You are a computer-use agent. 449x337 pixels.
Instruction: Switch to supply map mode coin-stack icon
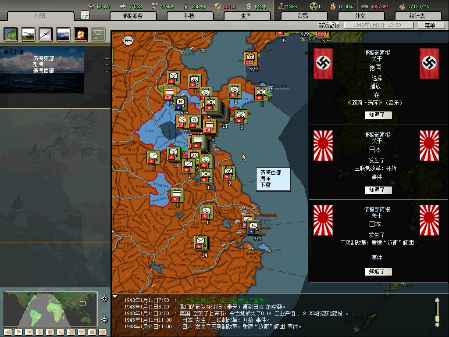click(50, 332)
